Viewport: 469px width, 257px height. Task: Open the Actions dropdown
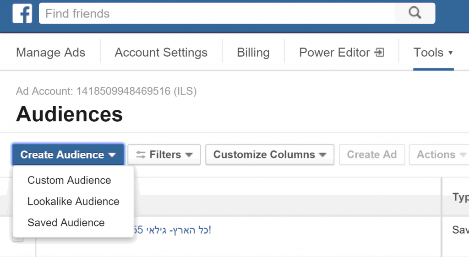click(x=439, y=155)
